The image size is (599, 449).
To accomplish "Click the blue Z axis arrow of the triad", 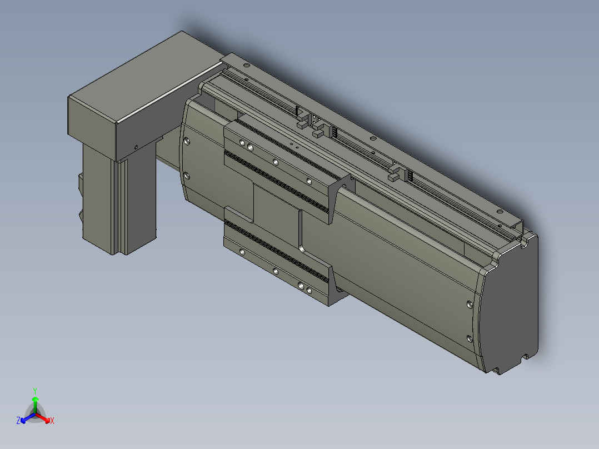I will pyautogui.click(x=28, y=418).
